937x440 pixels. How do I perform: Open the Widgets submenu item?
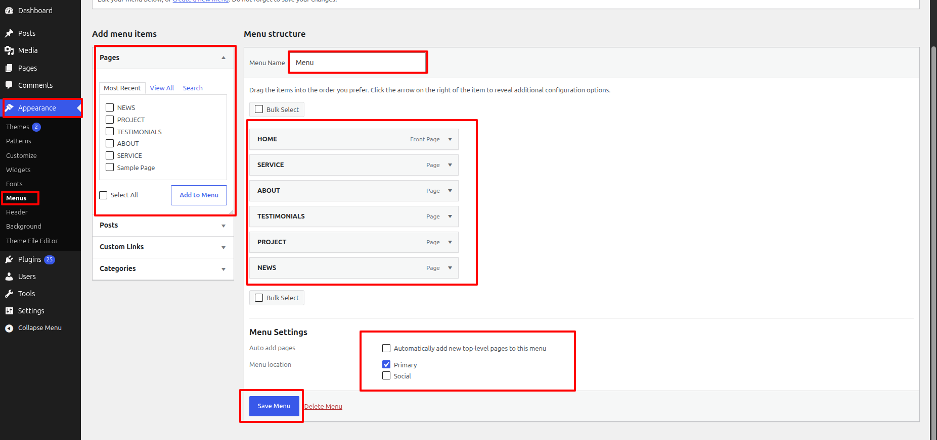(18, 170)
